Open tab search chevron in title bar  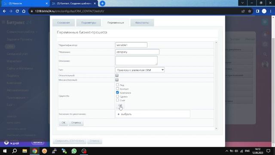(x=242, y=3)
